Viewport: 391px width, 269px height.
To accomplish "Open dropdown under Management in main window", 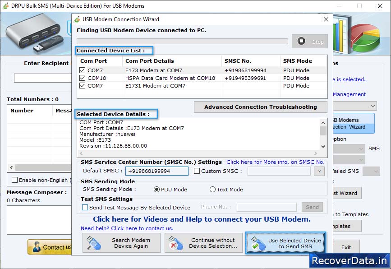I will coord(354,106).
